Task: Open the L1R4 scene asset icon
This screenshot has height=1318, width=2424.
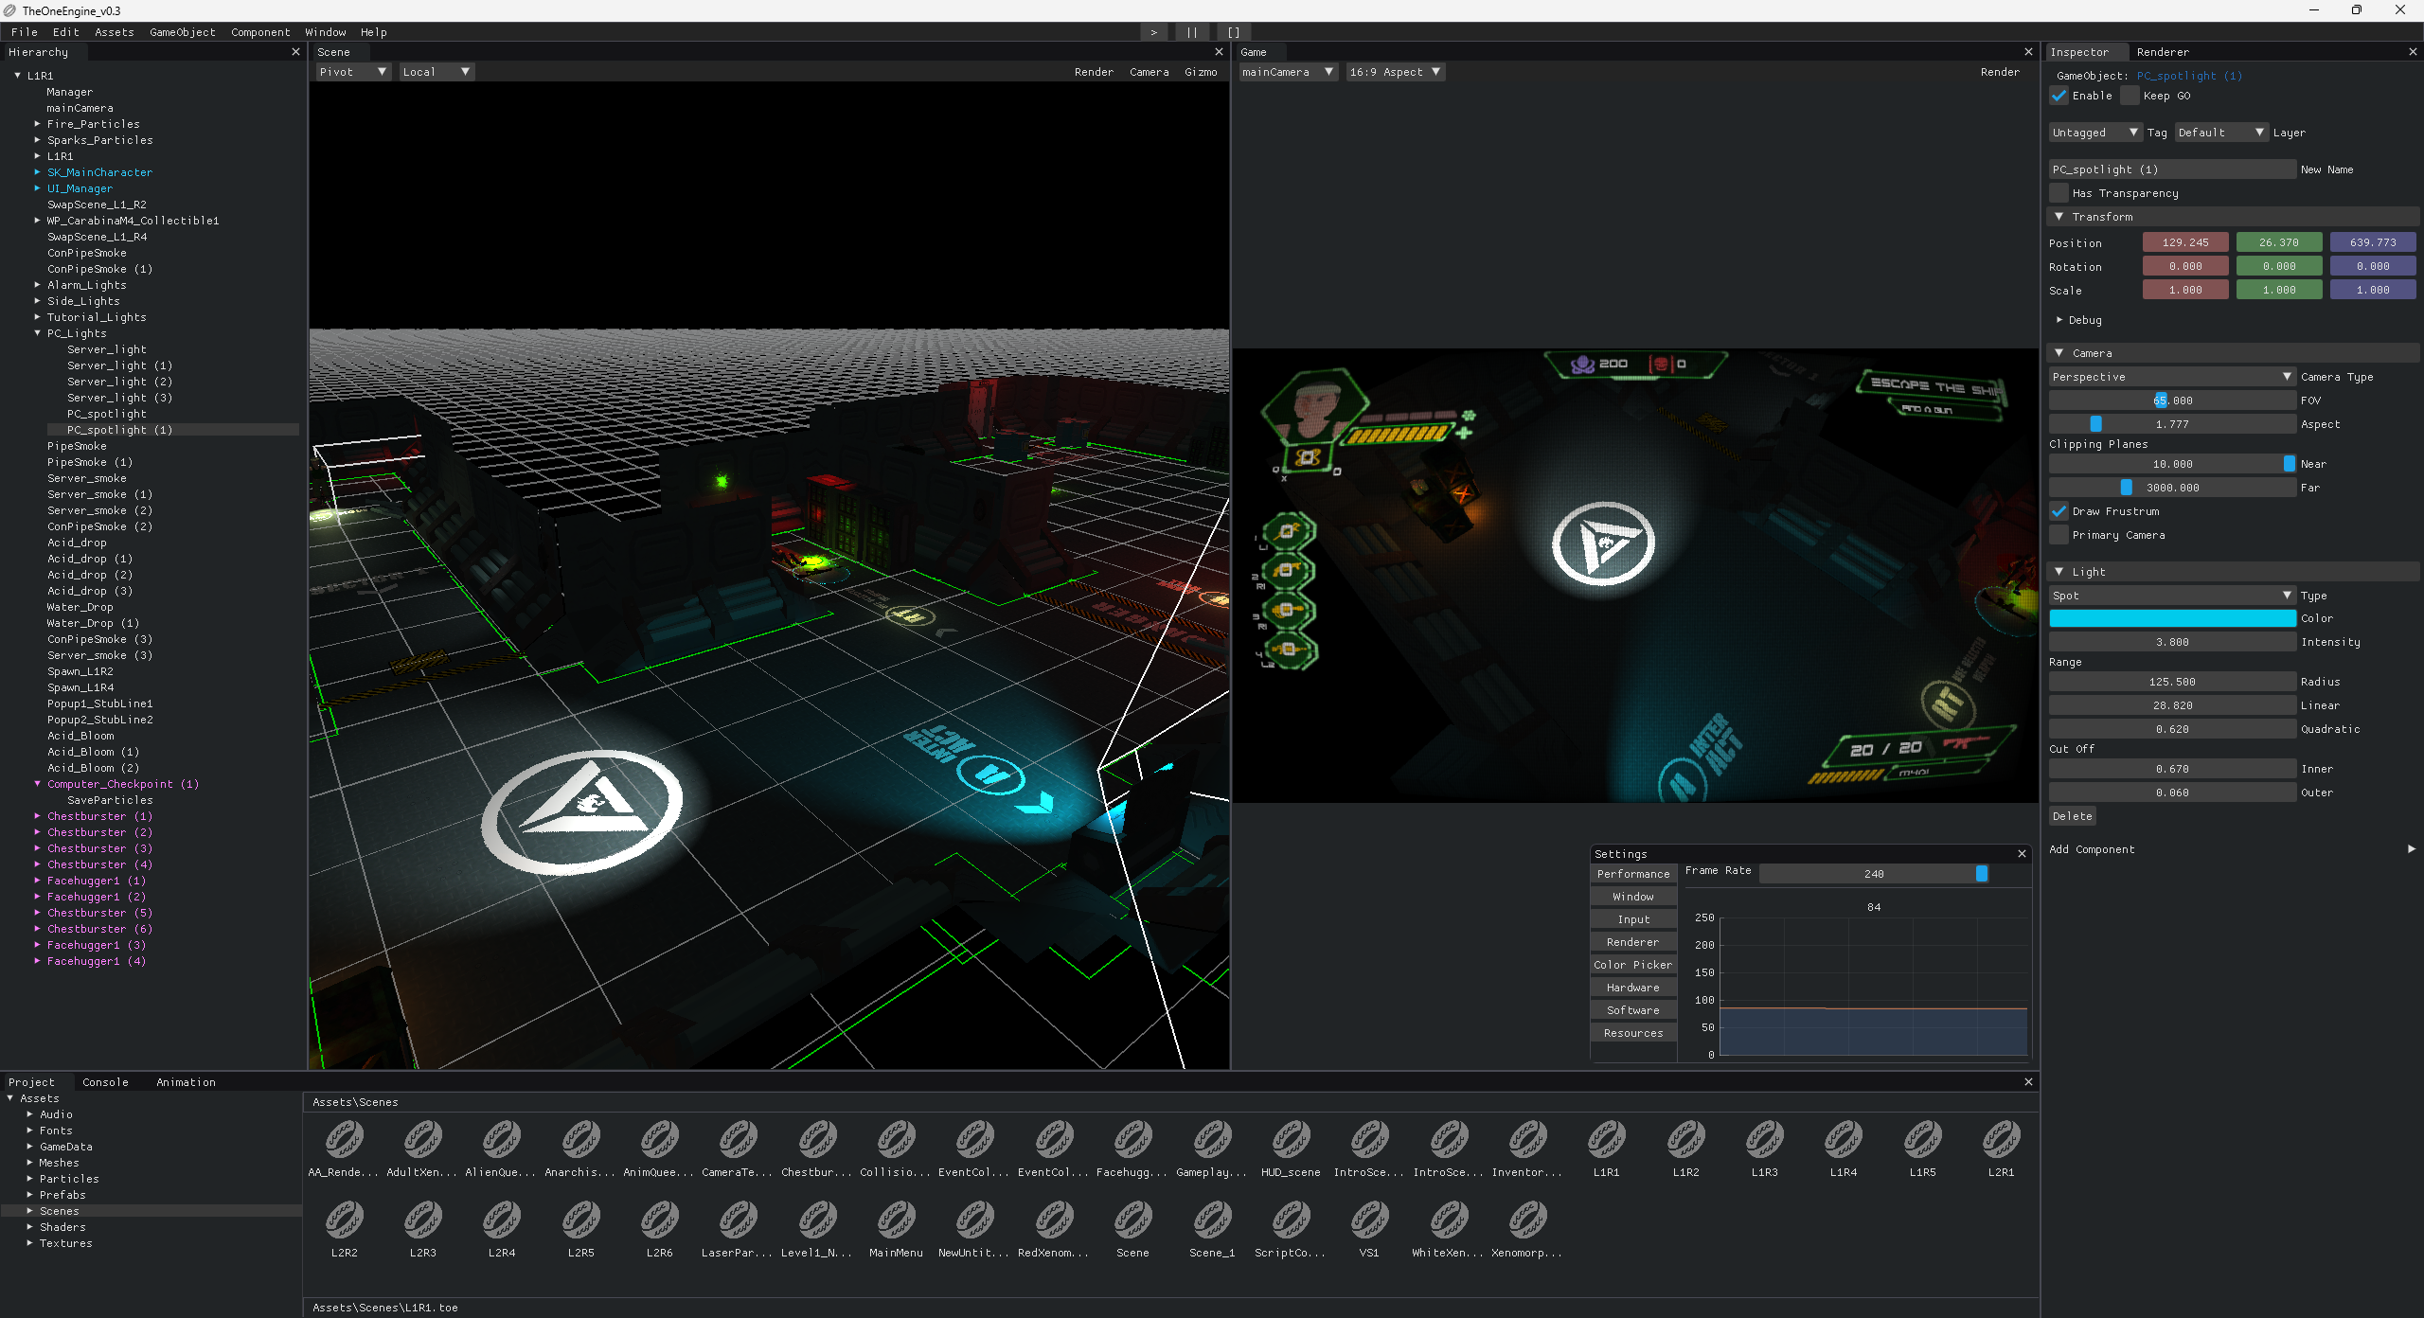Action: (x=1844, y=1140)
